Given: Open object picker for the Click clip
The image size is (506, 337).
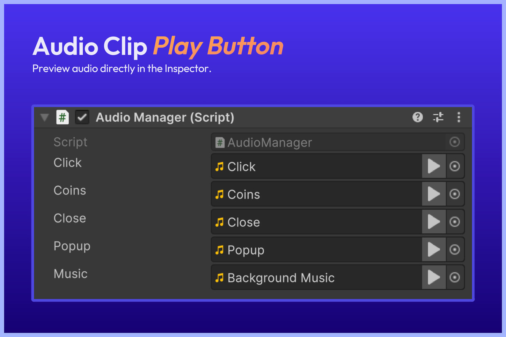Looking at the screenshot, I should pos(455,166).
